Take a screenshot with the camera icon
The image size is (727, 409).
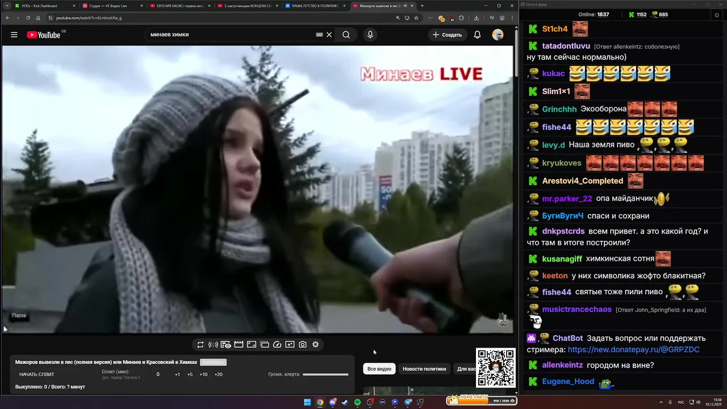point(303,344)
